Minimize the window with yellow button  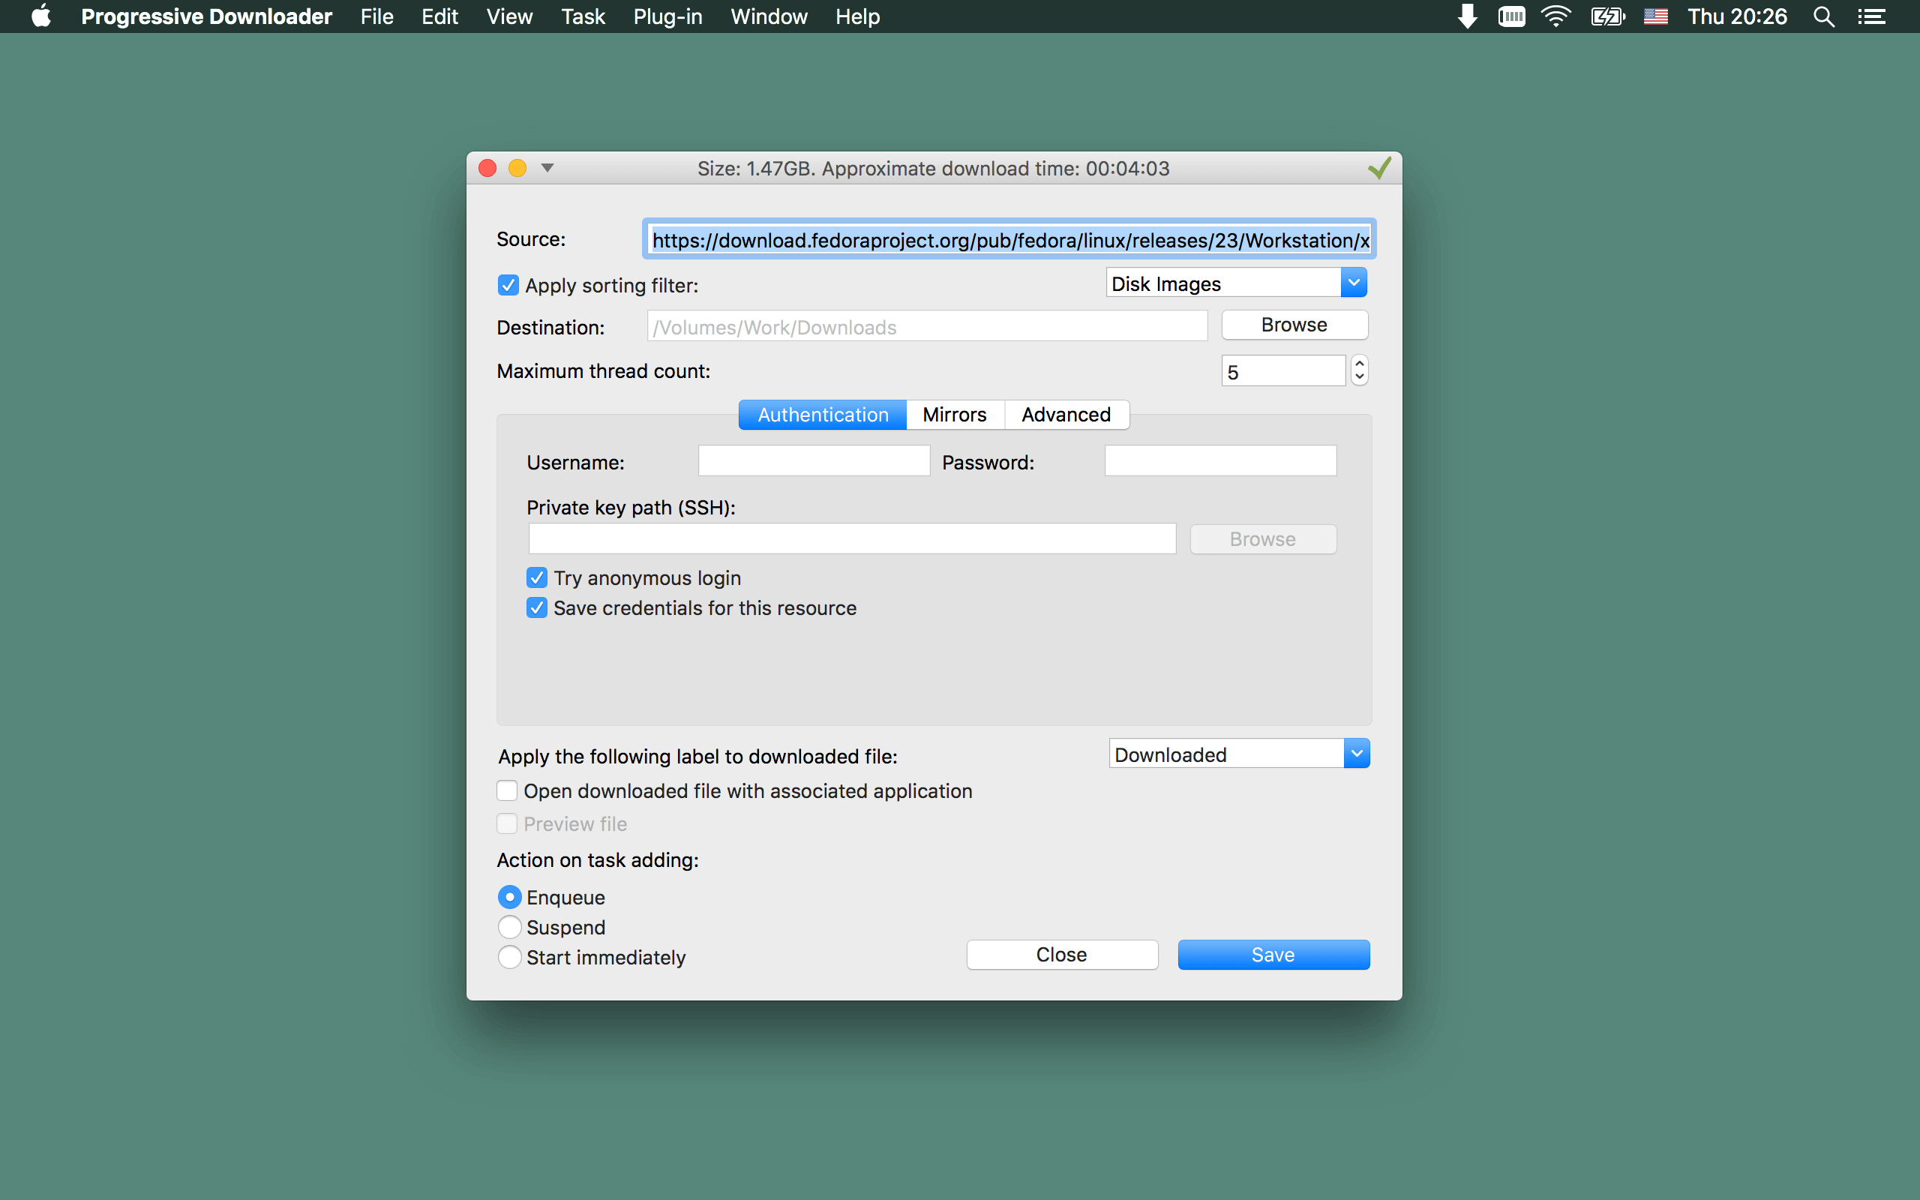tap(517, 167)
